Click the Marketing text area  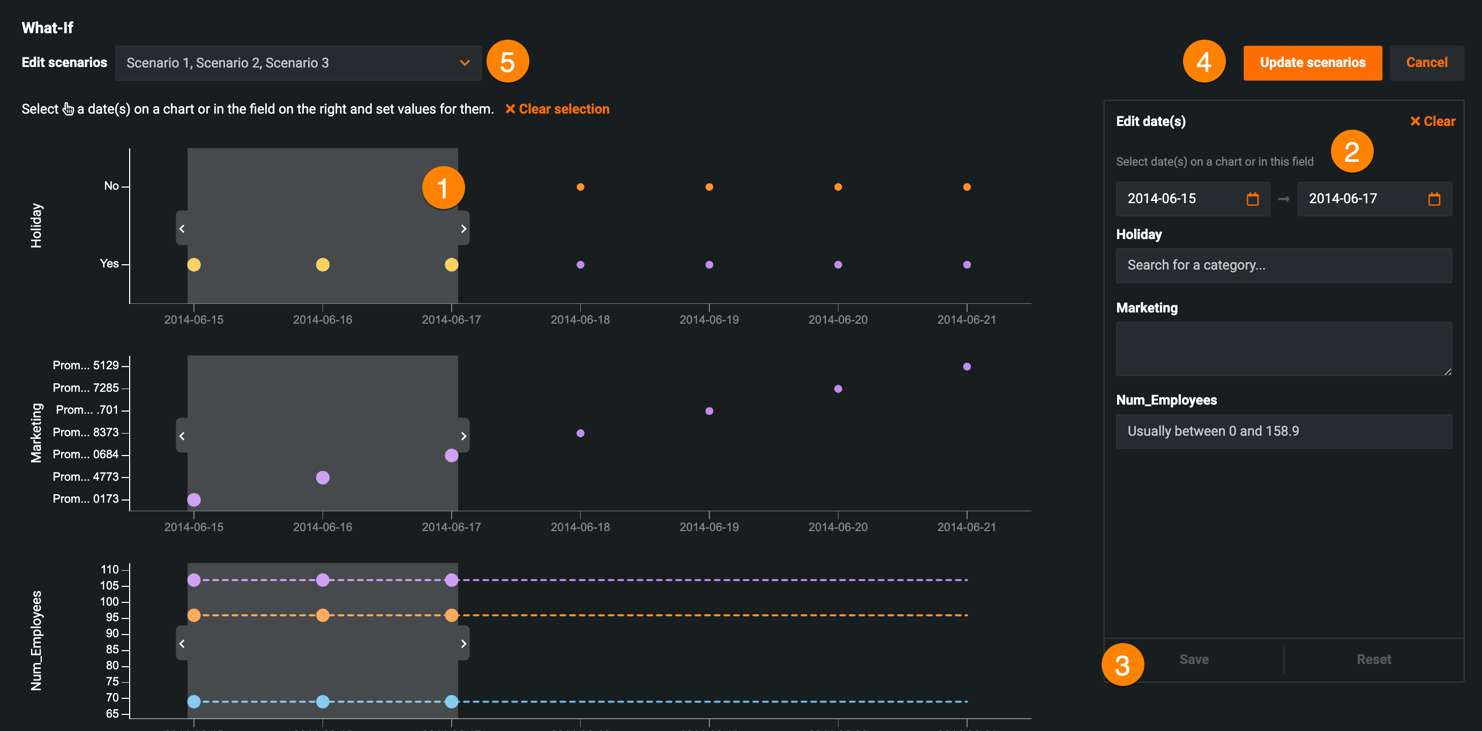[1283, 348]
